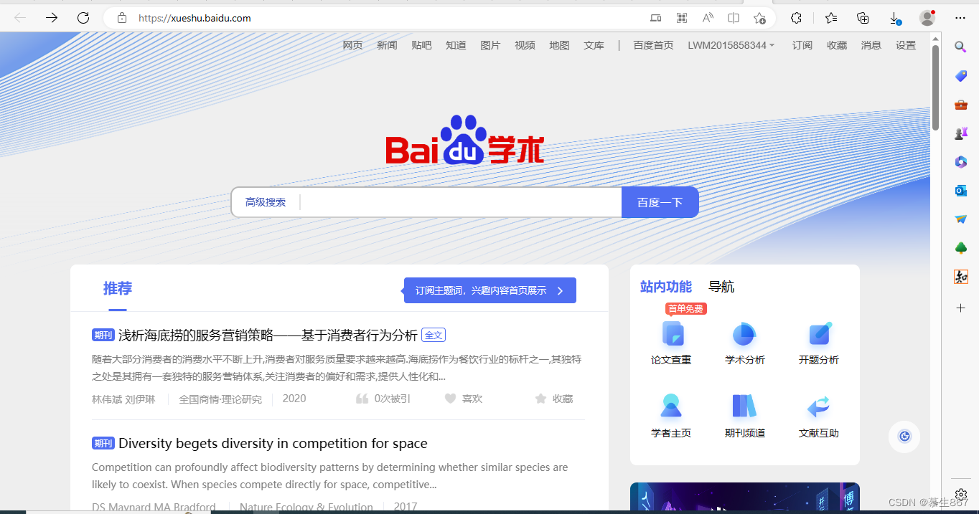Click the 论文查重 icon
The height and width of the screenshot is (514, 979).
coord(673,334)
